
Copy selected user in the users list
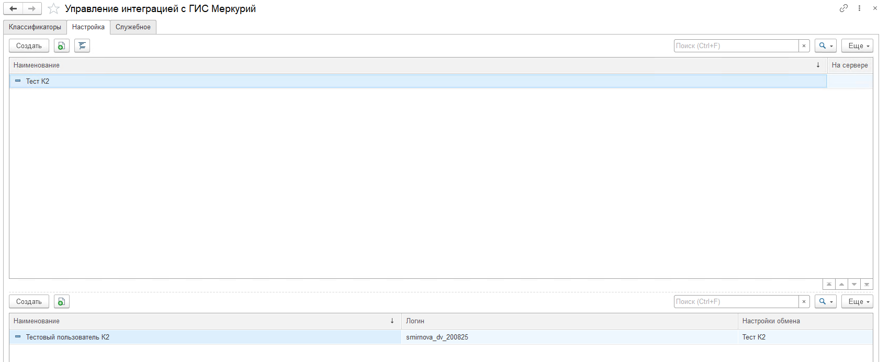(x=62, y=302)
